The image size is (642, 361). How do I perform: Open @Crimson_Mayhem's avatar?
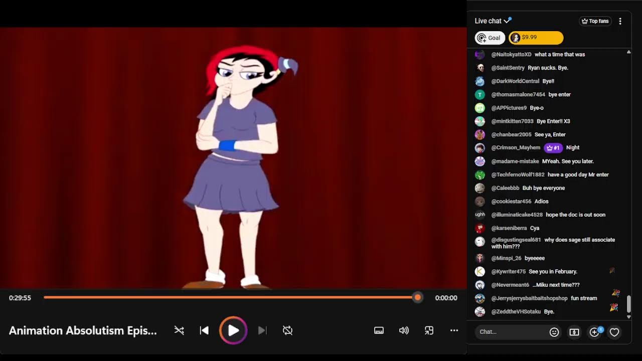click(x=480, y=148)
